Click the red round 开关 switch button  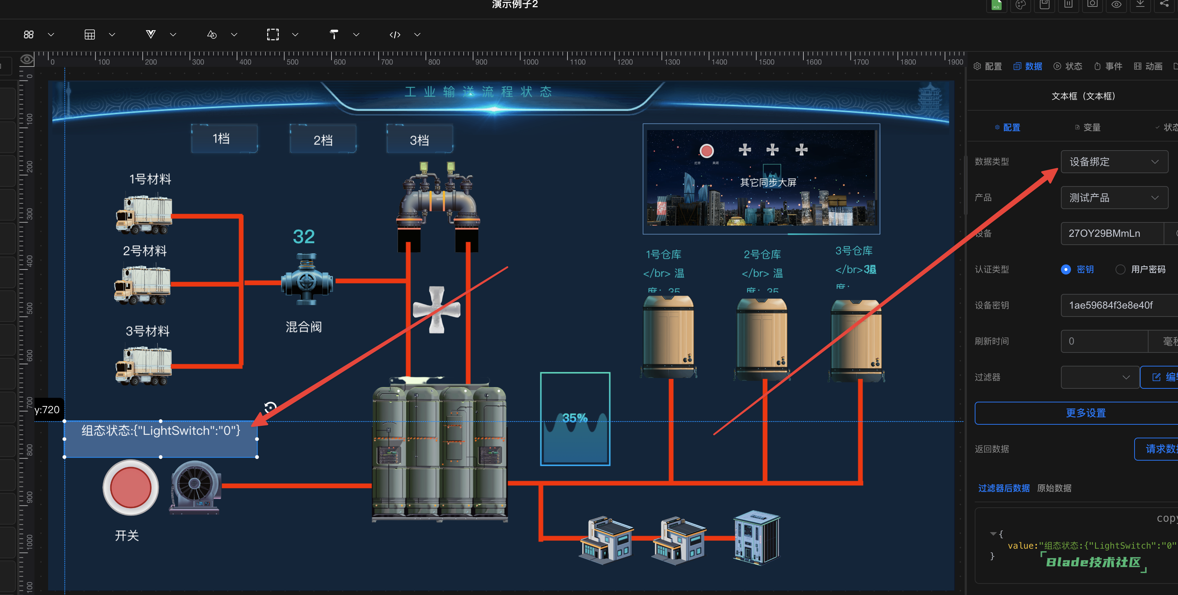pos(131,488)
